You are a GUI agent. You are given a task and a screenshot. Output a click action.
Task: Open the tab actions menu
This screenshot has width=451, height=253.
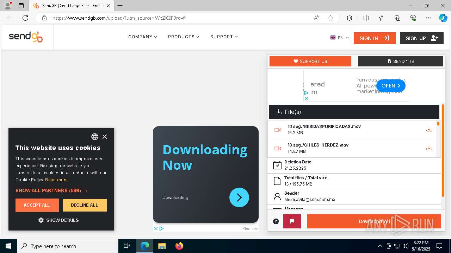click(x=21, y=6)
